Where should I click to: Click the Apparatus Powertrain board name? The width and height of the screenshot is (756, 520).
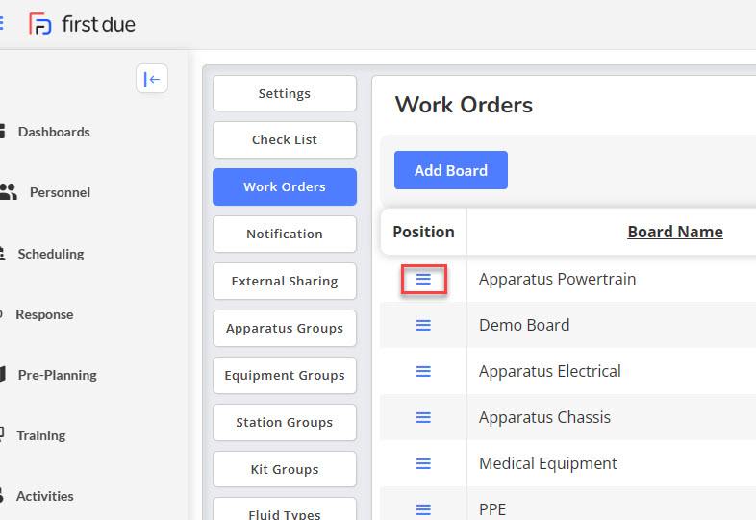[x=557, y=279]
